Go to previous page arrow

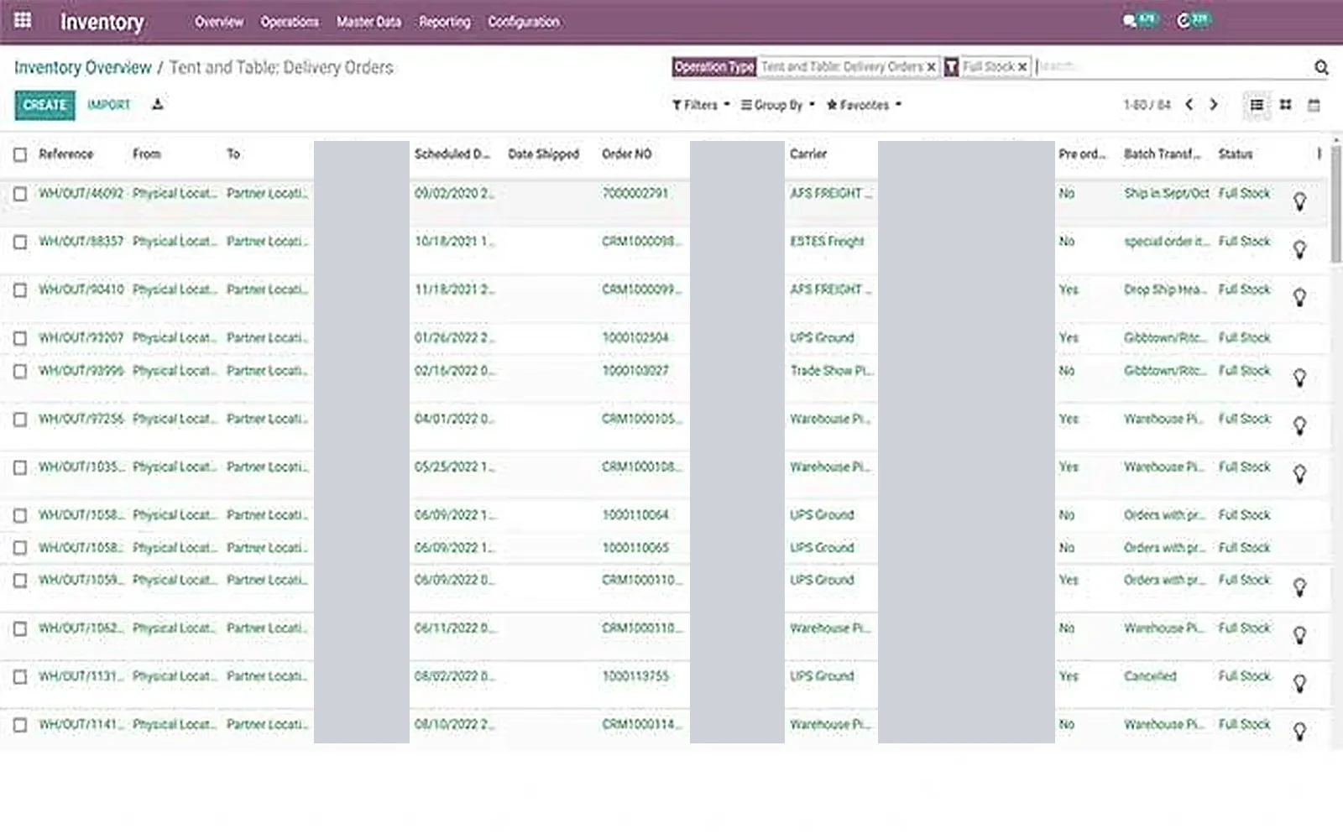(x=1189, y=104)
